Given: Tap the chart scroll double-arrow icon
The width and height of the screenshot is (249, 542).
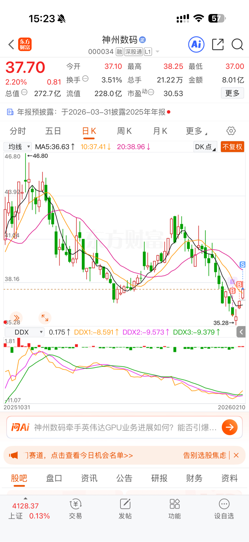Looking at the screenshot, I should 16,318.
